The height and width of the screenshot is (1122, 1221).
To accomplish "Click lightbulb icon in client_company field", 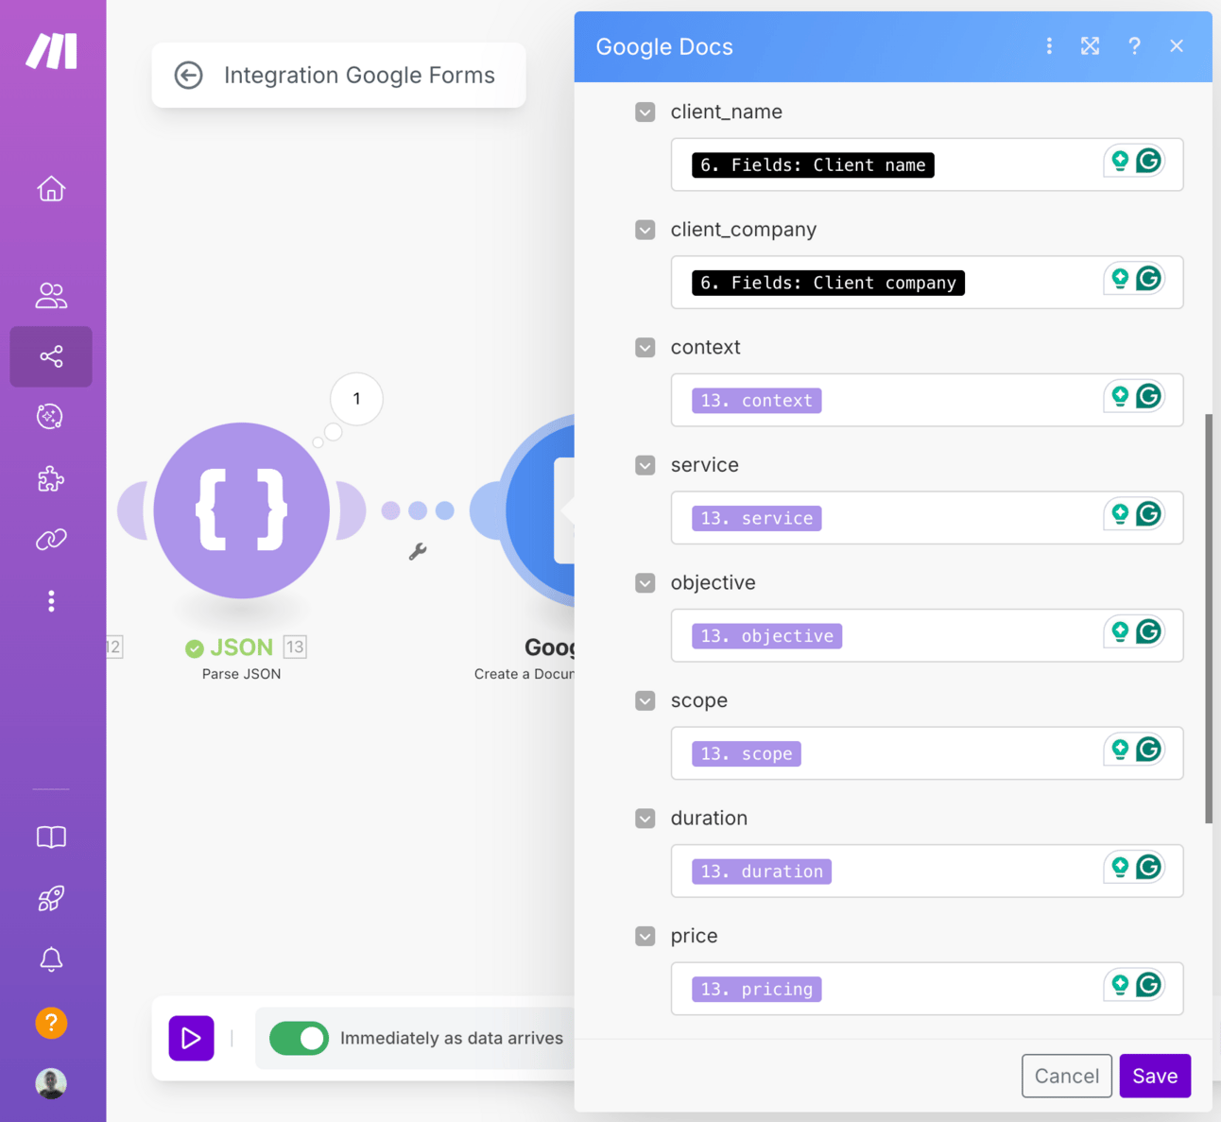I will 1120,279.
